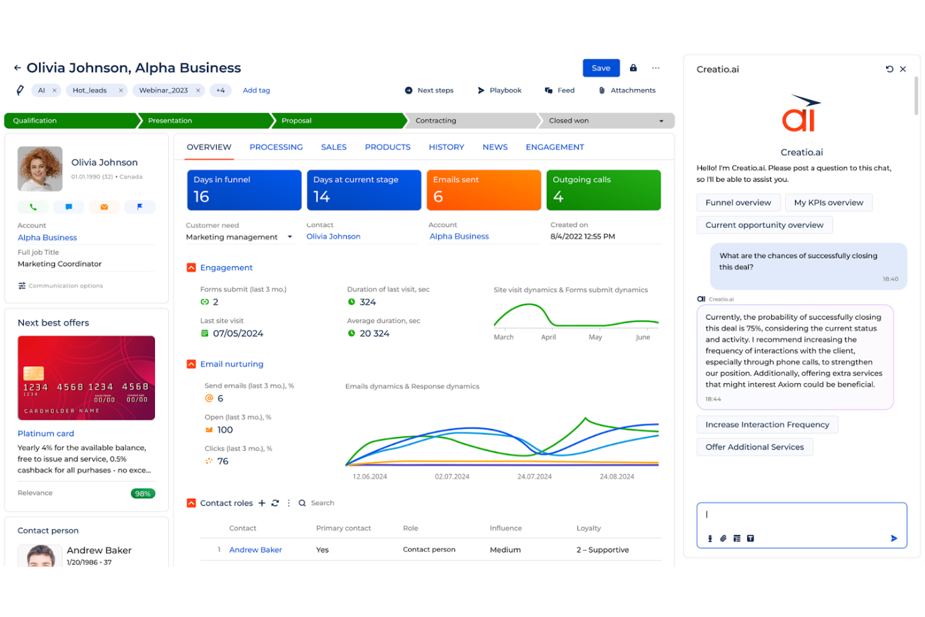
Task: Open the HISTORY tab
Action: [x=446, y=147]
